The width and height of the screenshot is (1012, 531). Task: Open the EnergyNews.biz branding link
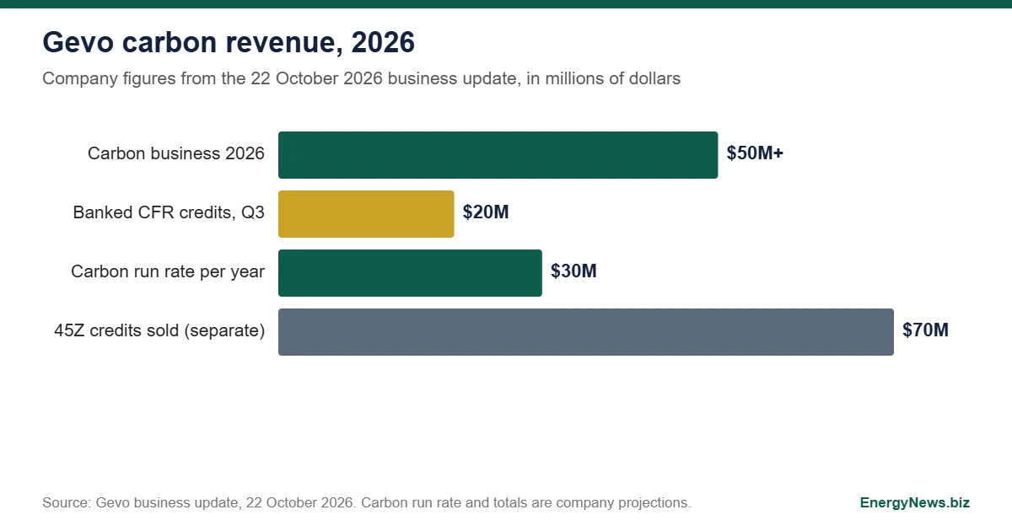(915, 503)
